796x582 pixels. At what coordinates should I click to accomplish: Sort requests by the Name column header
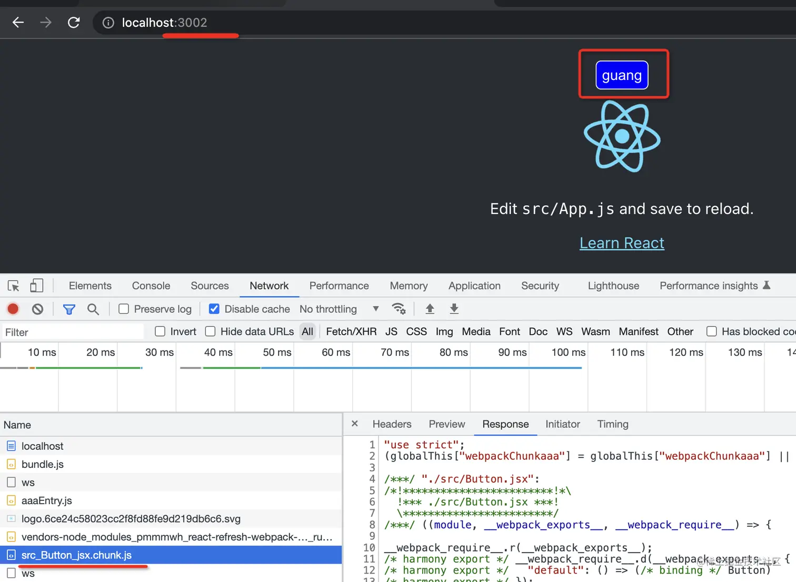pos(171,425)
